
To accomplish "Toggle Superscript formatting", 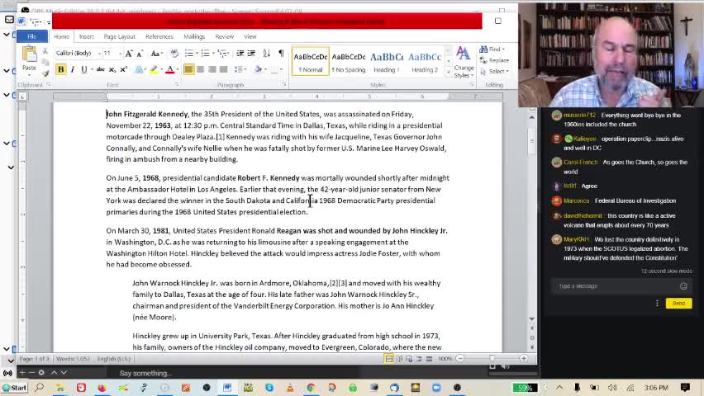I will pyautogui.click(x=123, y=69).
